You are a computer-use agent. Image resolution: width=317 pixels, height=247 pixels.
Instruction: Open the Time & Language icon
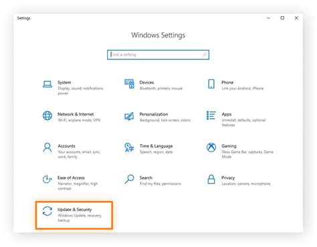[x=129, y=148]
